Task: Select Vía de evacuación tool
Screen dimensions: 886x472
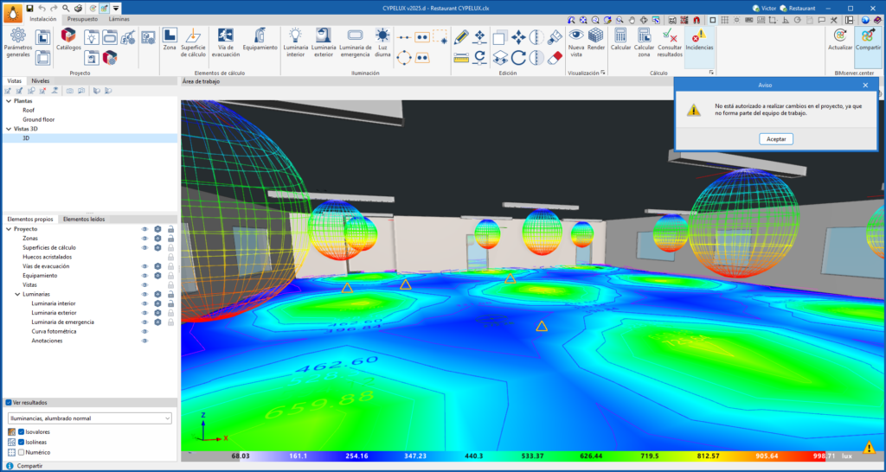Action: click(226, 40)
